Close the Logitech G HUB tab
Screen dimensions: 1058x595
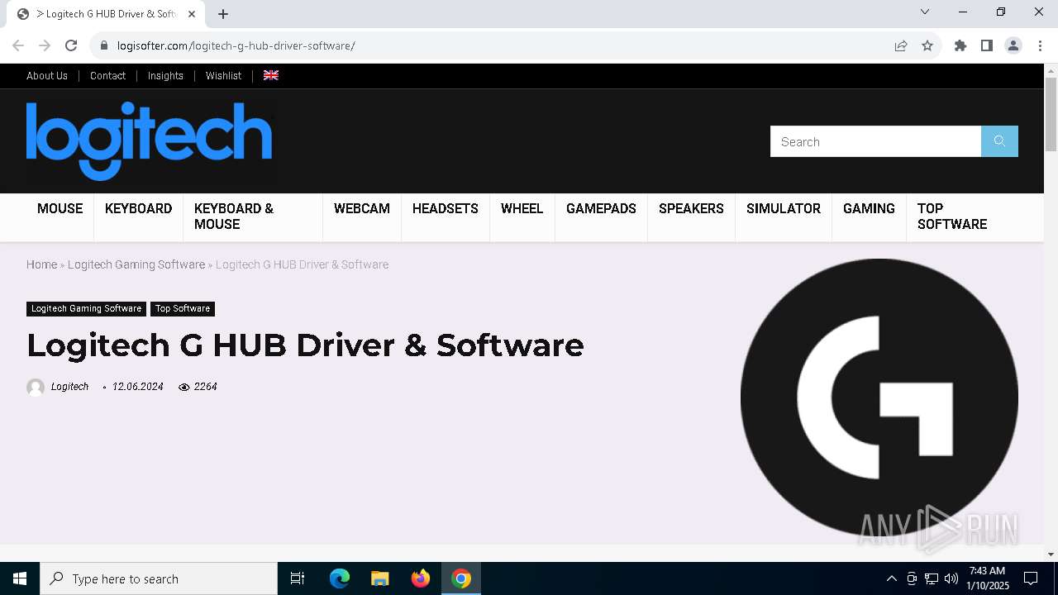coord(192,14)
